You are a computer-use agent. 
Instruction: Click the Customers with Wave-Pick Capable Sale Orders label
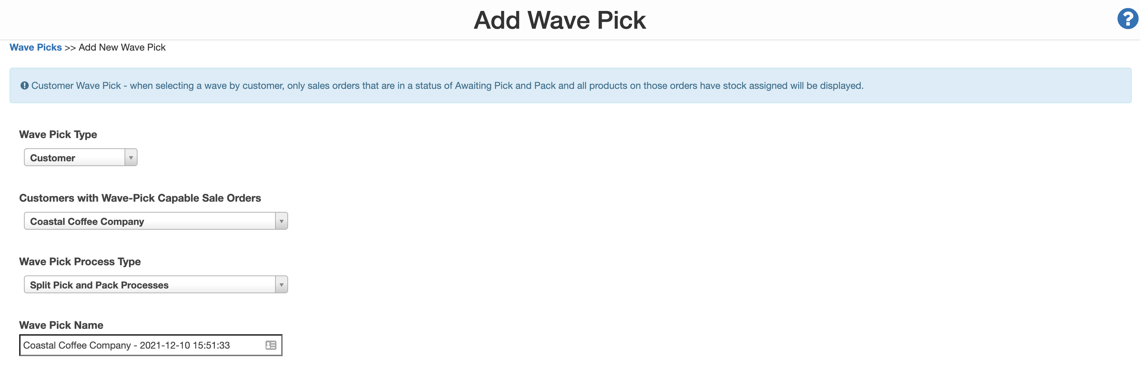140,198
